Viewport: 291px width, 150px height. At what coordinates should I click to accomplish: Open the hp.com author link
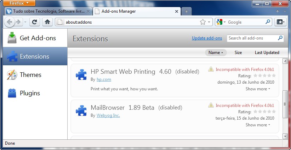coord(104,79)
